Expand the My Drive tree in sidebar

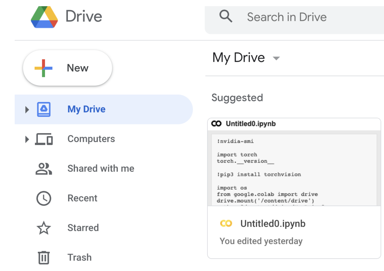(x=27, y=109)
